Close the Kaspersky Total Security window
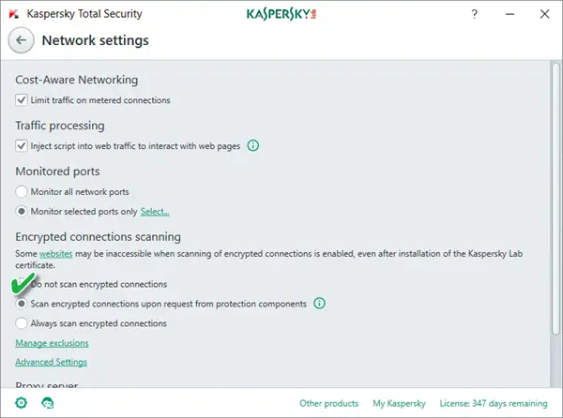563x418 pixels. (542, 15)
